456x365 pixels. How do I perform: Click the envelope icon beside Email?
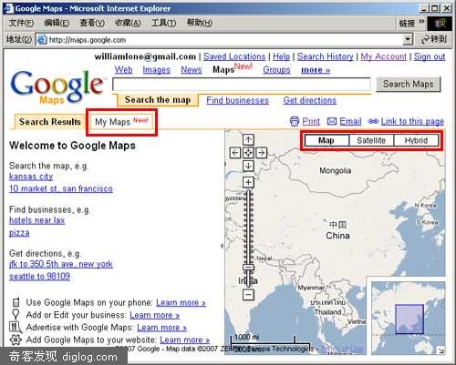(332, 122)
